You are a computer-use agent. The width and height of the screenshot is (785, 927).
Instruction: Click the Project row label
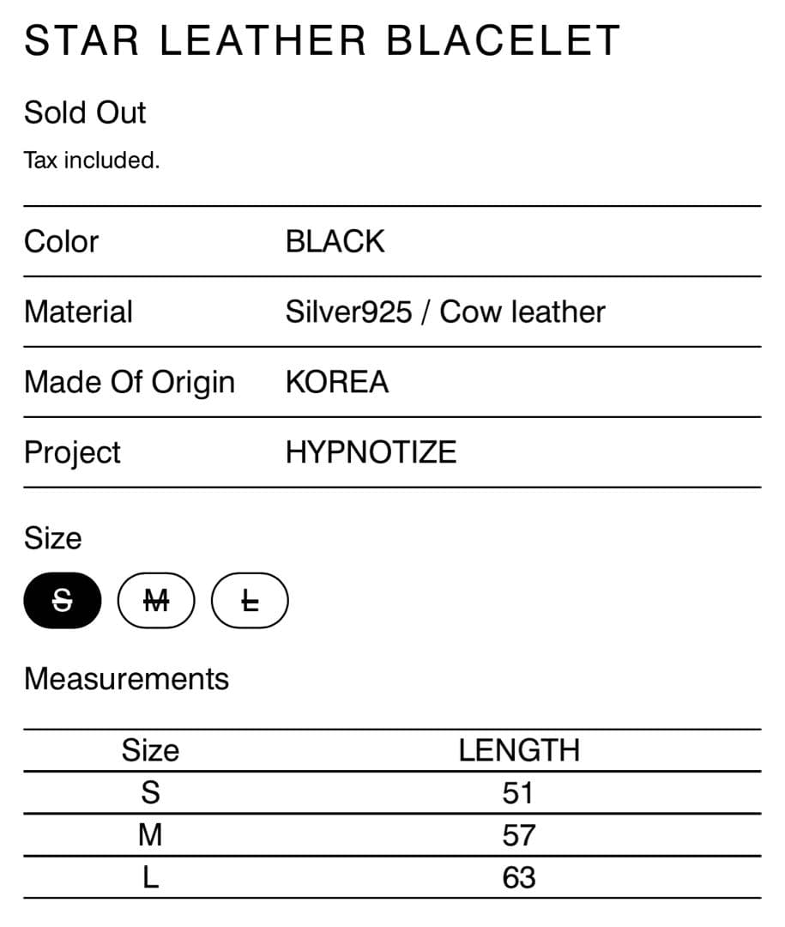pyautogui.click(x=72, y=452)
